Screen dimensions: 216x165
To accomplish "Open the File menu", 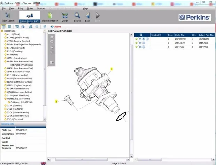I will pyautogui.click(x=3, y=9).
